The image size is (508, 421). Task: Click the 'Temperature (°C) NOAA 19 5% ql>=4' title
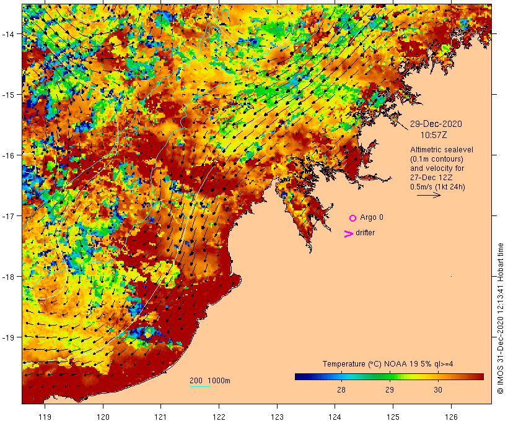click(x=388, y=364)
